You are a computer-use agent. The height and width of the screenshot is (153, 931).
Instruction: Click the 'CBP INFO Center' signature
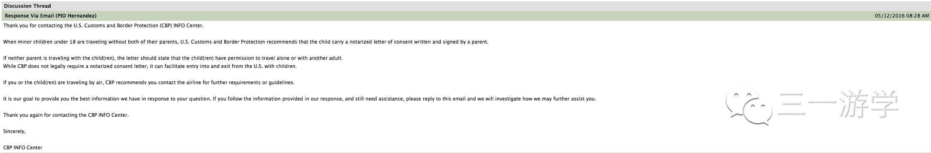click(23, 148)
